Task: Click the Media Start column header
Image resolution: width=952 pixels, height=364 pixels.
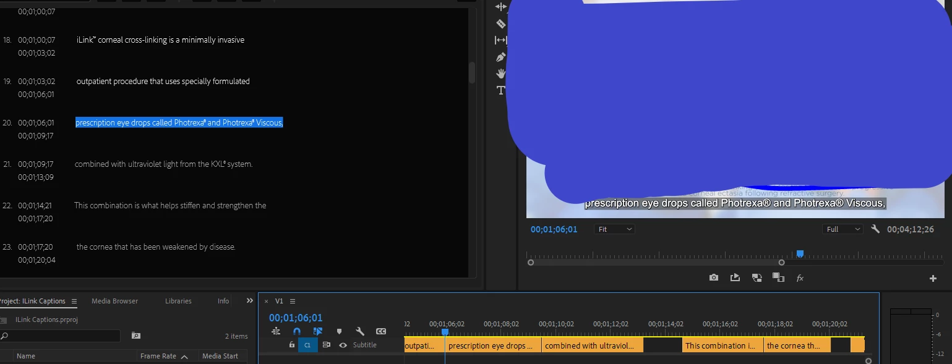Action: click(220, 356)
